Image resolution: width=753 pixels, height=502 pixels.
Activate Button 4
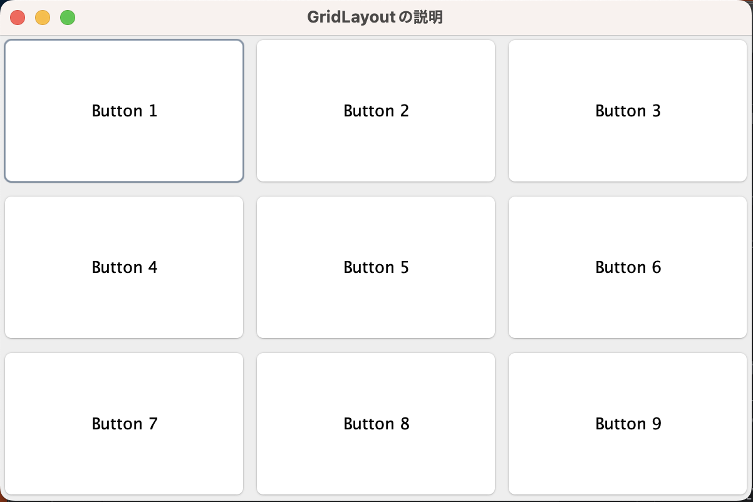click(124, 267)
